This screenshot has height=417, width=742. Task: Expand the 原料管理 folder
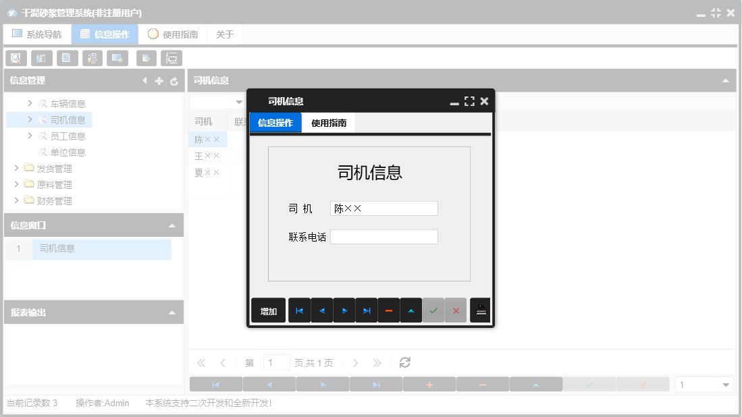17,184
